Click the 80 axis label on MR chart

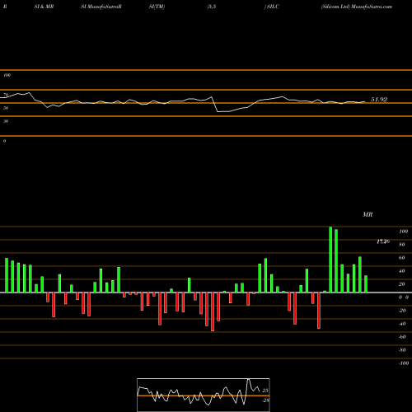click(402, 245)
